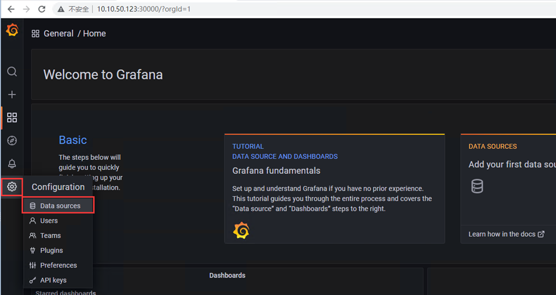556x295 pixels.
Task: Click the Basic heading text
Action: coord(73,140)
